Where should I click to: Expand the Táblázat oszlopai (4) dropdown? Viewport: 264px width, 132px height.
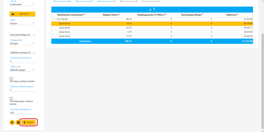click(22, 53)
